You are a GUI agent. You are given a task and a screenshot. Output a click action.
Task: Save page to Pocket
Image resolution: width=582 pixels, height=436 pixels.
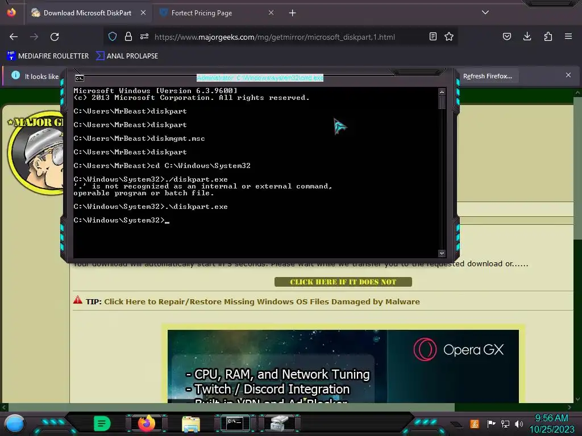tap(507, 36)
